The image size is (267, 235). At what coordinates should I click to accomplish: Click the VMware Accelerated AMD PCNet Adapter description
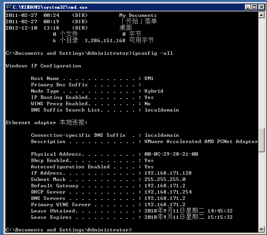click(201, 142)
